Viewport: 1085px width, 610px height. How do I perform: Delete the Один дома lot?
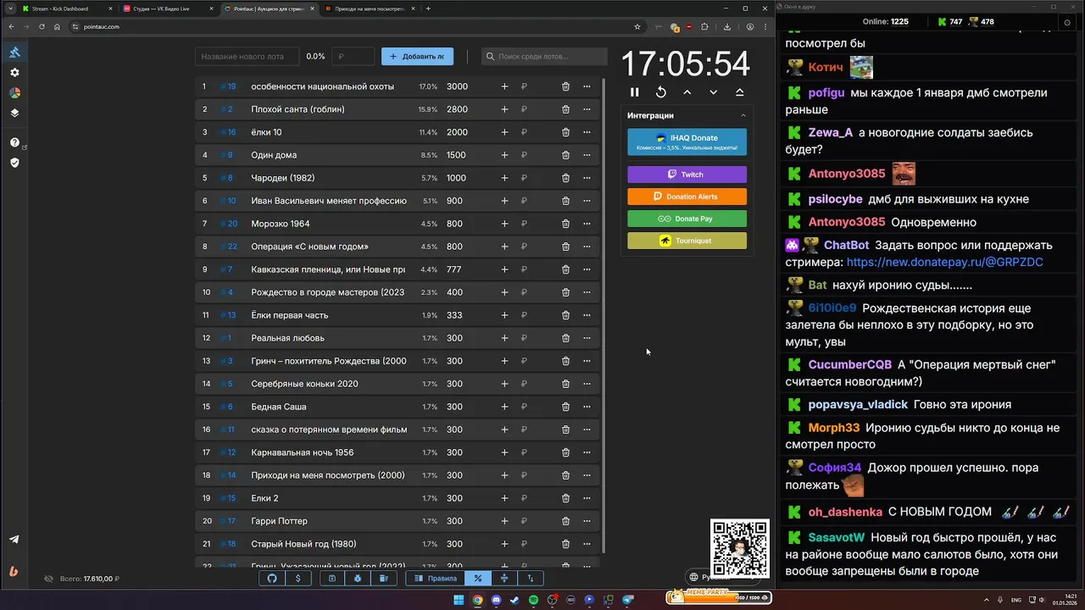[565, 155]
